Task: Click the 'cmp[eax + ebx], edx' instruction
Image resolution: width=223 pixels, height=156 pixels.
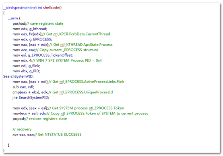Action: pyautogui.click(x=30, y=92)
